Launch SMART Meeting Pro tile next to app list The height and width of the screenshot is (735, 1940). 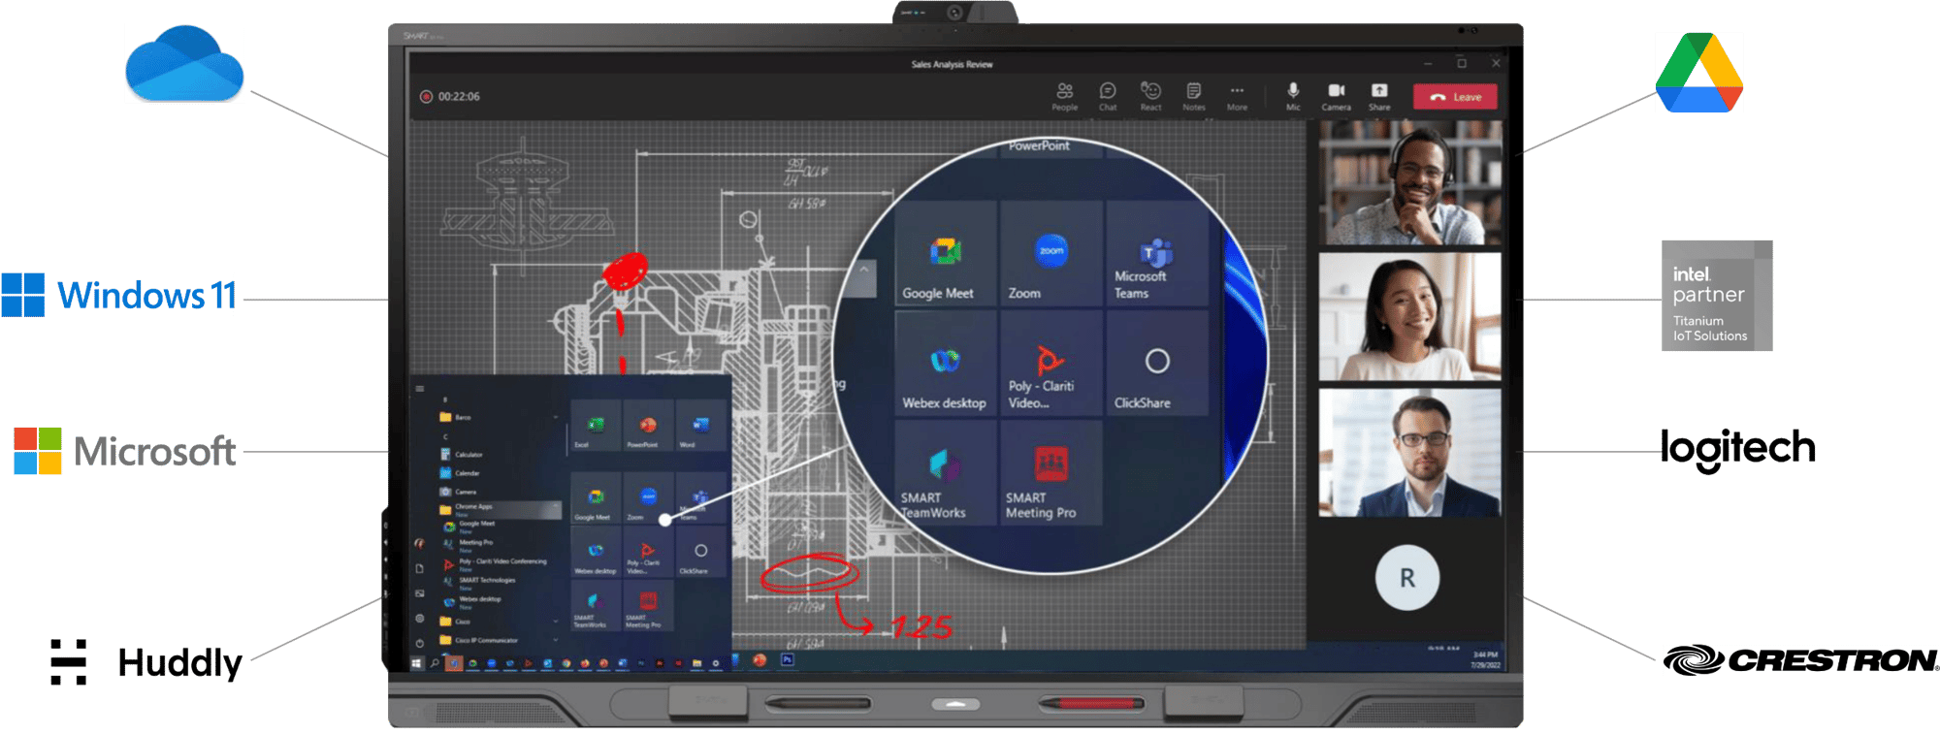coord(648,606)
